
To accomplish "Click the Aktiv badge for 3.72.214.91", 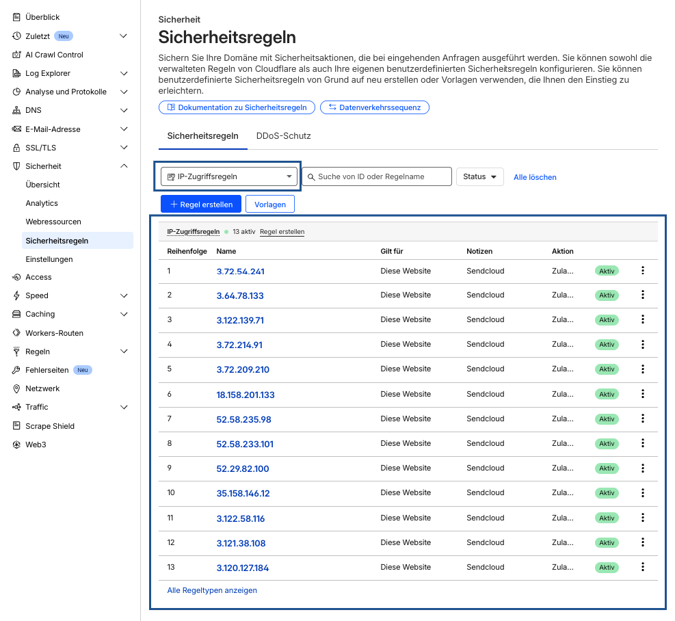I will (x=607, y=345).
